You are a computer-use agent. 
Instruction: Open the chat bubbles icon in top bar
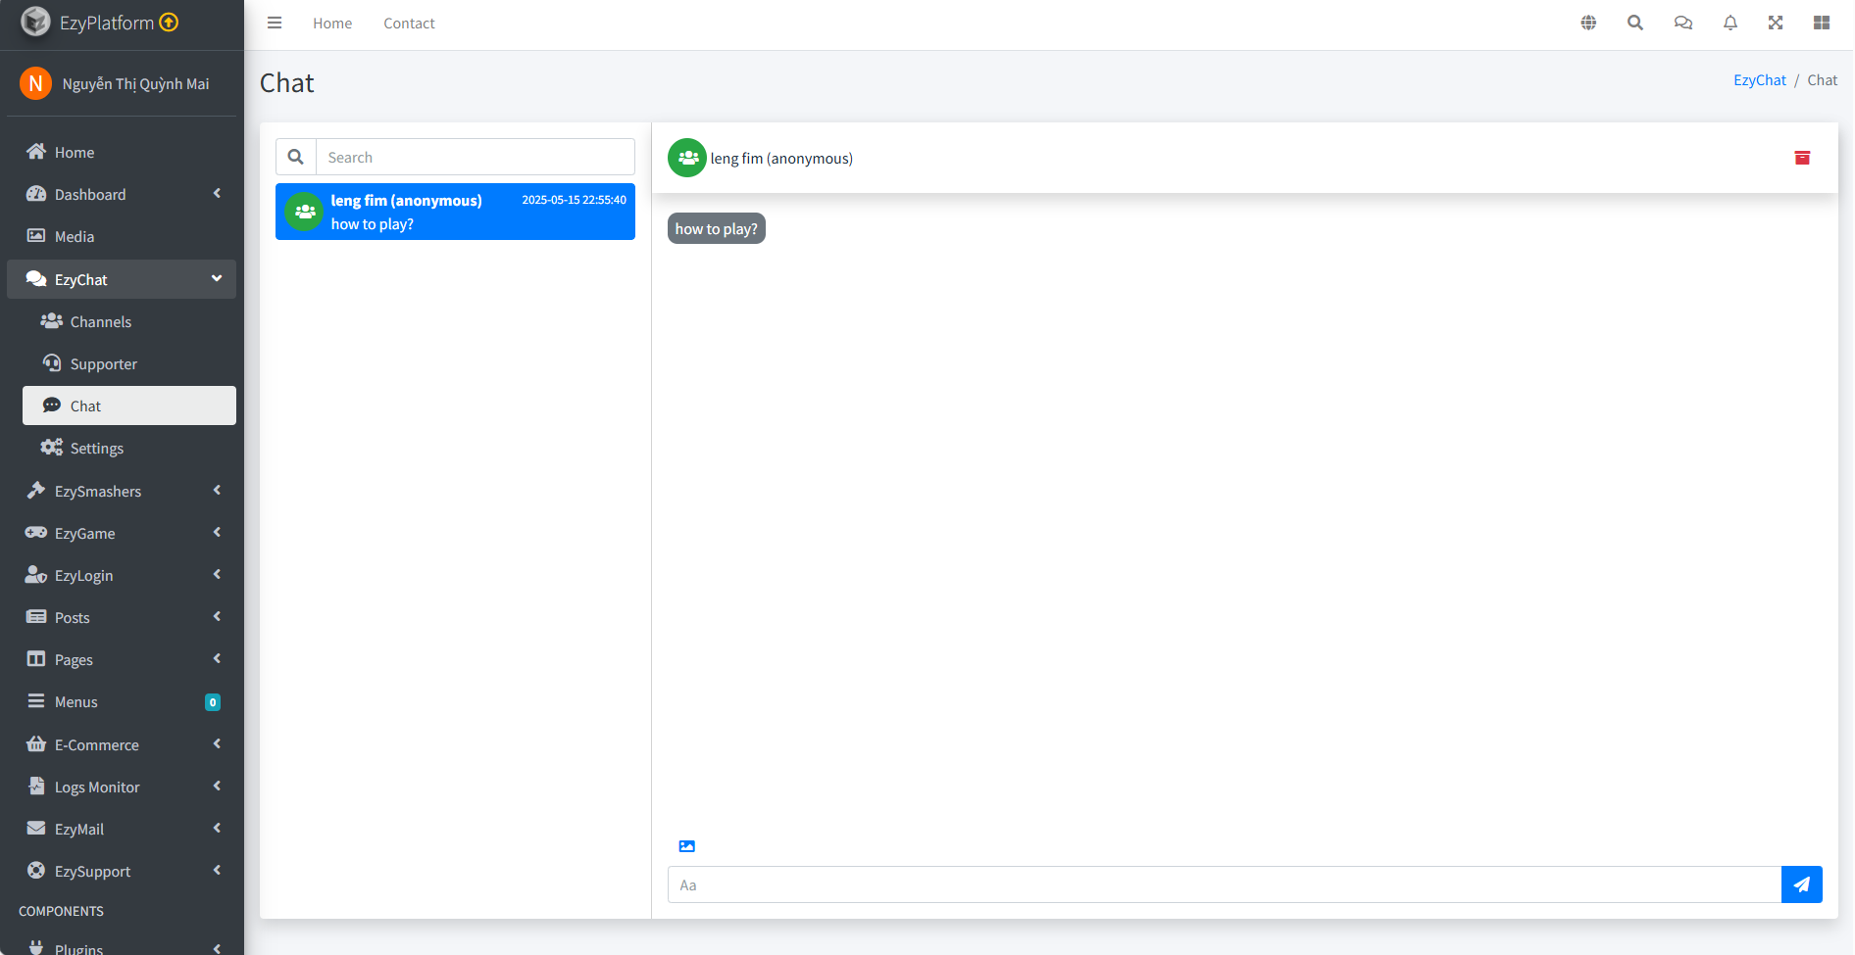[1683, 24]
